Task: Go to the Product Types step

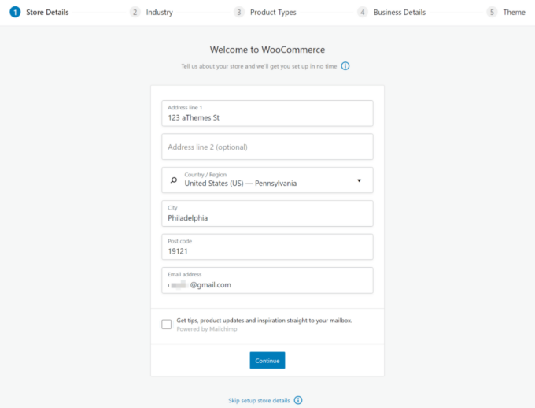Action: pyautogui.click(x=272, y=13)
